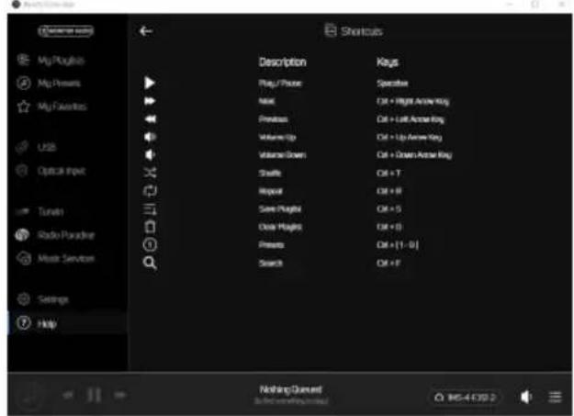Click the Spacebar key text
Screen dimensions: 574x416
pos(392,84)
